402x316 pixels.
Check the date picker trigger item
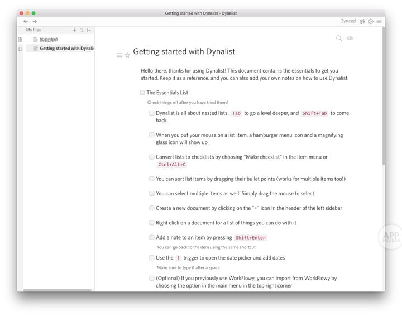[x=151, y=258]
